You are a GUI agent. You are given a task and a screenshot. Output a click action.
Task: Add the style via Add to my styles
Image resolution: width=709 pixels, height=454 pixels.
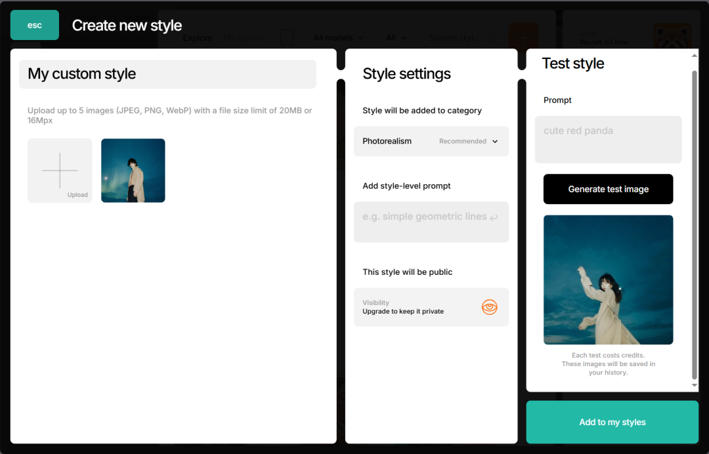click(612, 422)
